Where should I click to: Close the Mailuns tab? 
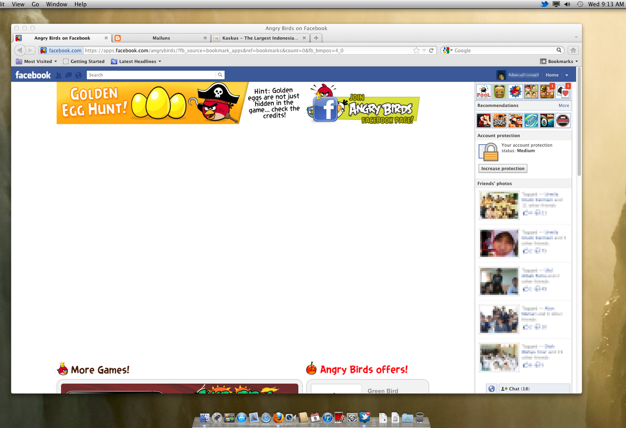point(205,38)
